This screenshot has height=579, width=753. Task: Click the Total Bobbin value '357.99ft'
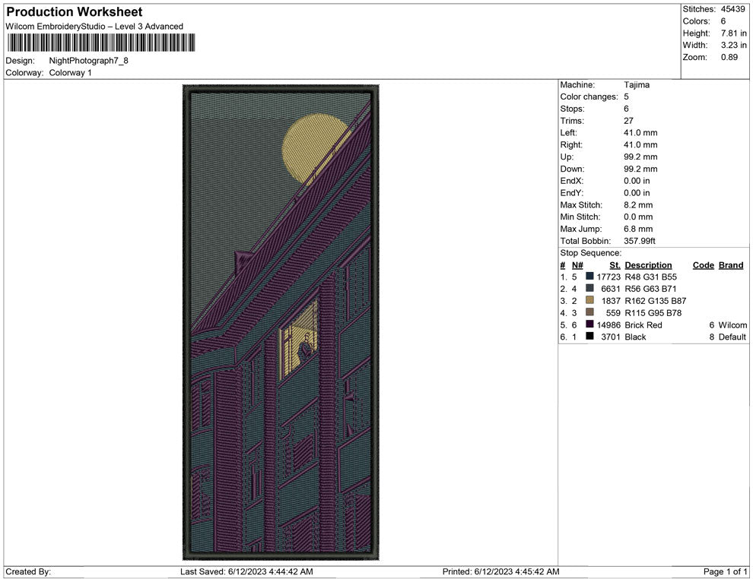tap(640, 241)
